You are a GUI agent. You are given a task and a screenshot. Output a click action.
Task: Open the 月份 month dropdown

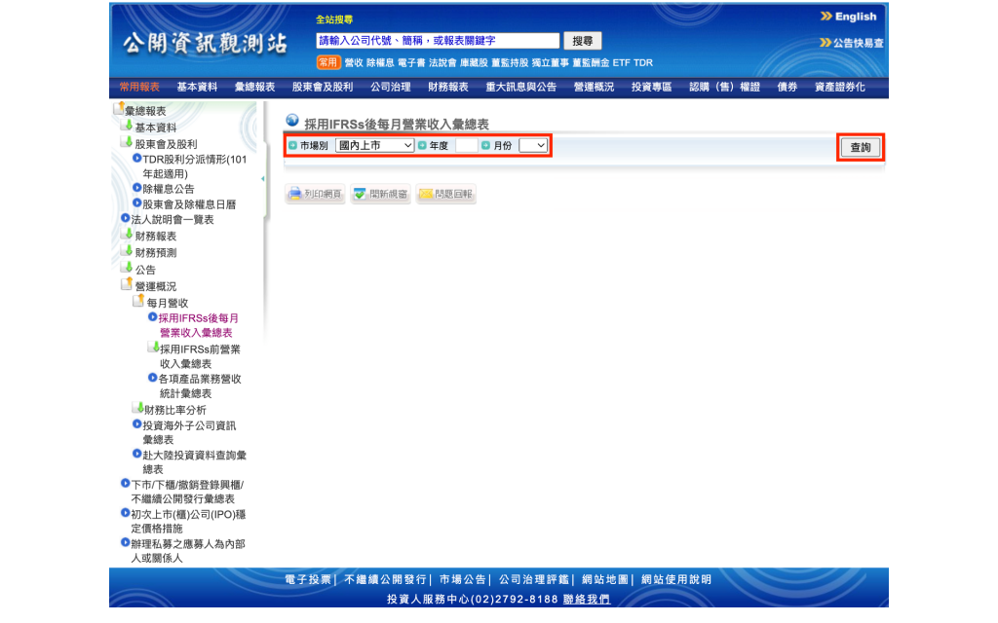point(533,146)
